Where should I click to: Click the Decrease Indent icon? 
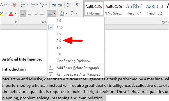pos(54,5)
